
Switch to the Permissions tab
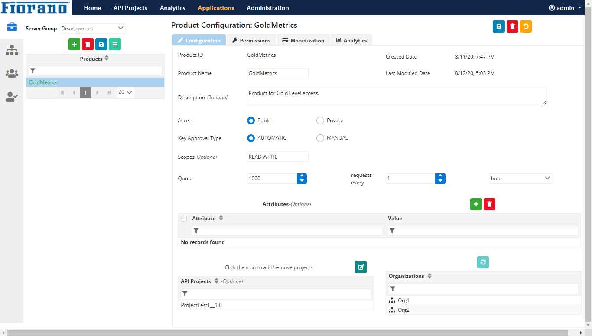tap(251, 40)
